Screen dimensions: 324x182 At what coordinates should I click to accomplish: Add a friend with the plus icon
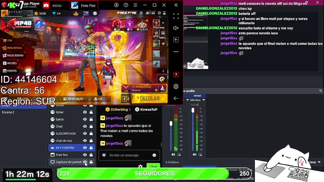tap(163, 23)
